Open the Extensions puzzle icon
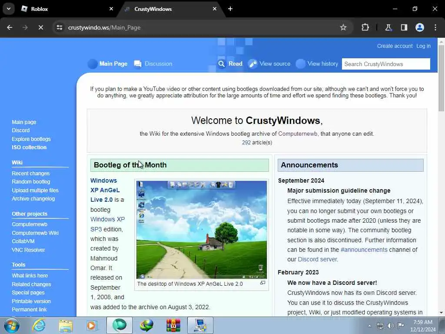445x334 pixels. pos(365,27)
